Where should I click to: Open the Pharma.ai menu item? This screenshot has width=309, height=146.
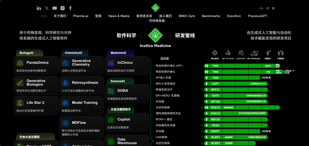[x=81, y=16]
